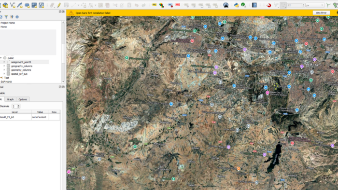Click the snapping tolerance value field
This screenshot has height=190, width=338.
click(295, 5)
